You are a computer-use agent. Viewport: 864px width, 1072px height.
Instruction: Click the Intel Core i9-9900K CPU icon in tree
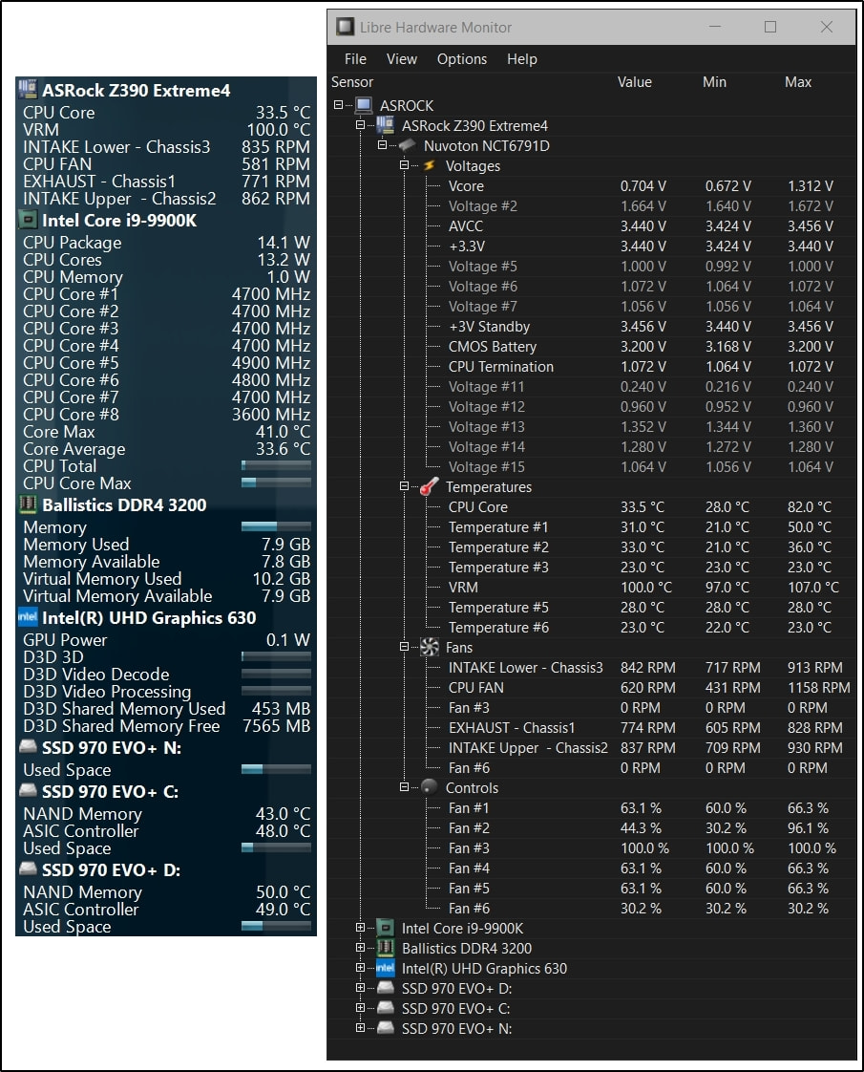coord(386,929)
